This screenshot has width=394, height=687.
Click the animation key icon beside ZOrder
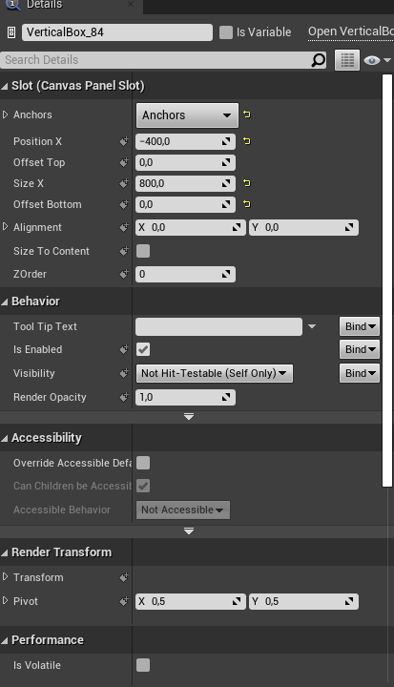124,274
